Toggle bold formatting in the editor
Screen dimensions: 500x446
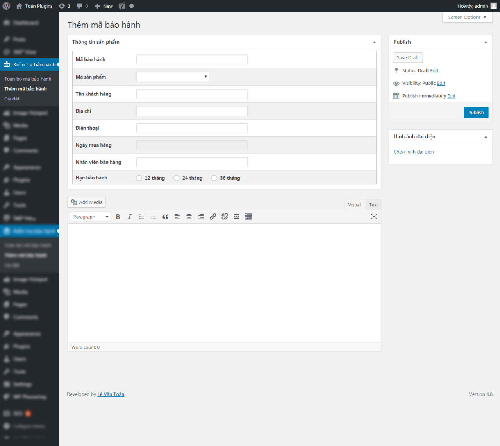click(118, 217)
